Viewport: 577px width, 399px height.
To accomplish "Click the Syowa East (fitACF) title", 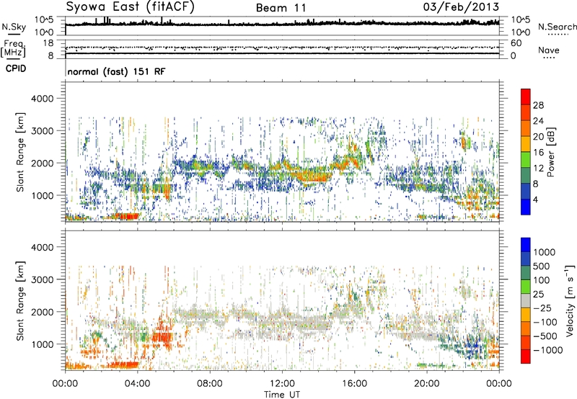I will [131, 7].
